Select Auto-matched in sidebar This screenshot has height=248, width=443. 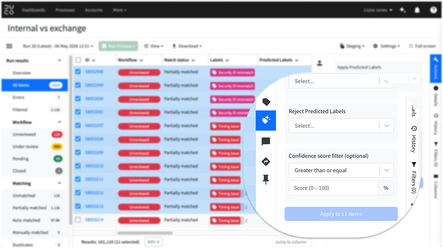click(x=34, y=220)
